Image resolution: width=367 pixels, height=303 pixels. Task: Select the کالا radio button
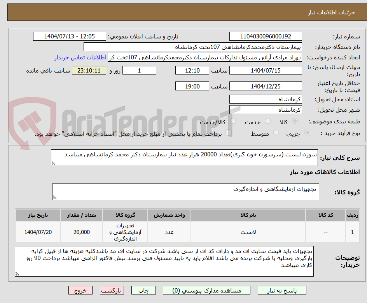coord(295,121)
